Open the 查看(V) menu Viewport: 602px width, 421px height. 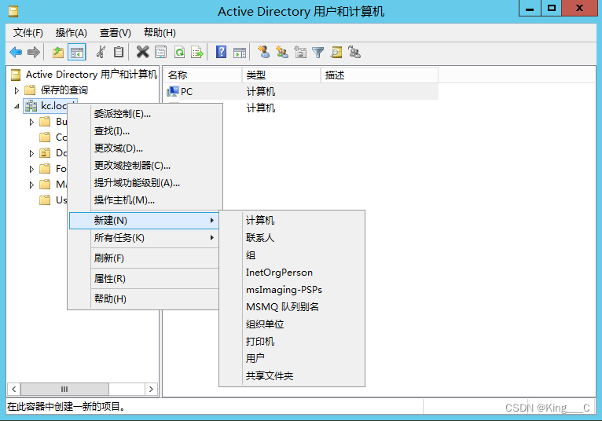116,33
